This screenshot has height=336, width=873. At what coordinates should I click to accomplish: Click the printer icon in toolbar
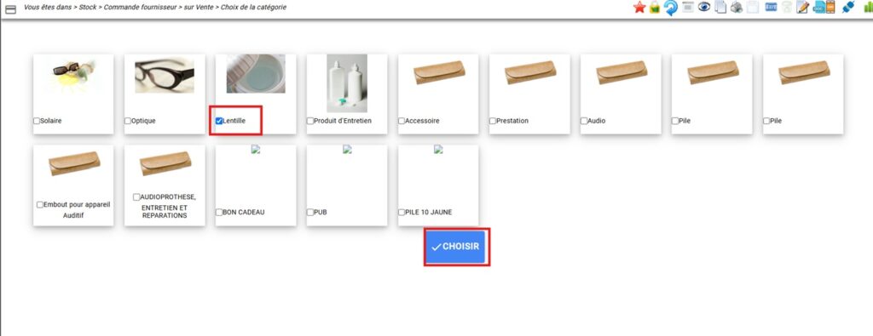click(737, 7)
